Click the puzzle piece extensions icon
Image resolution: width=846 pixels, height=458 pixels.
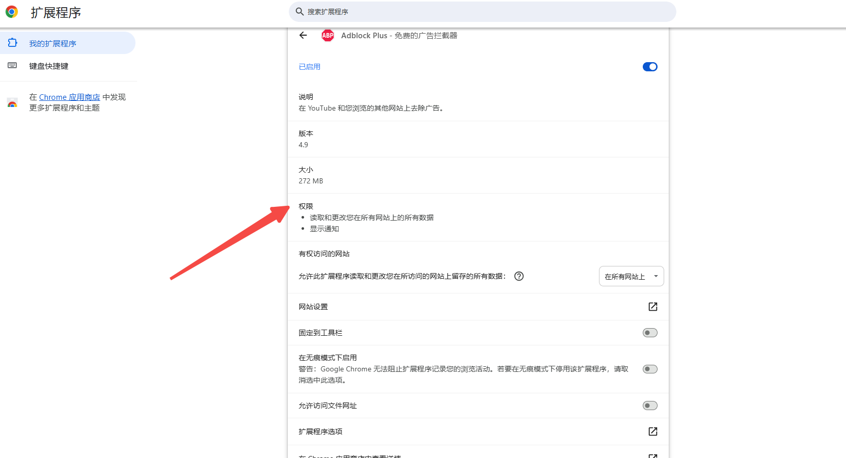coord(13,43)
